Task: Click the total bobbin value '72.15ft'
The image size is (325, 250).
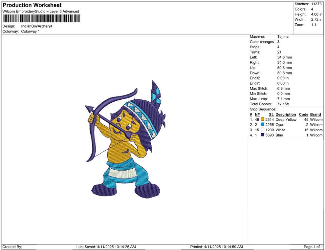Action: pos(283,104)
